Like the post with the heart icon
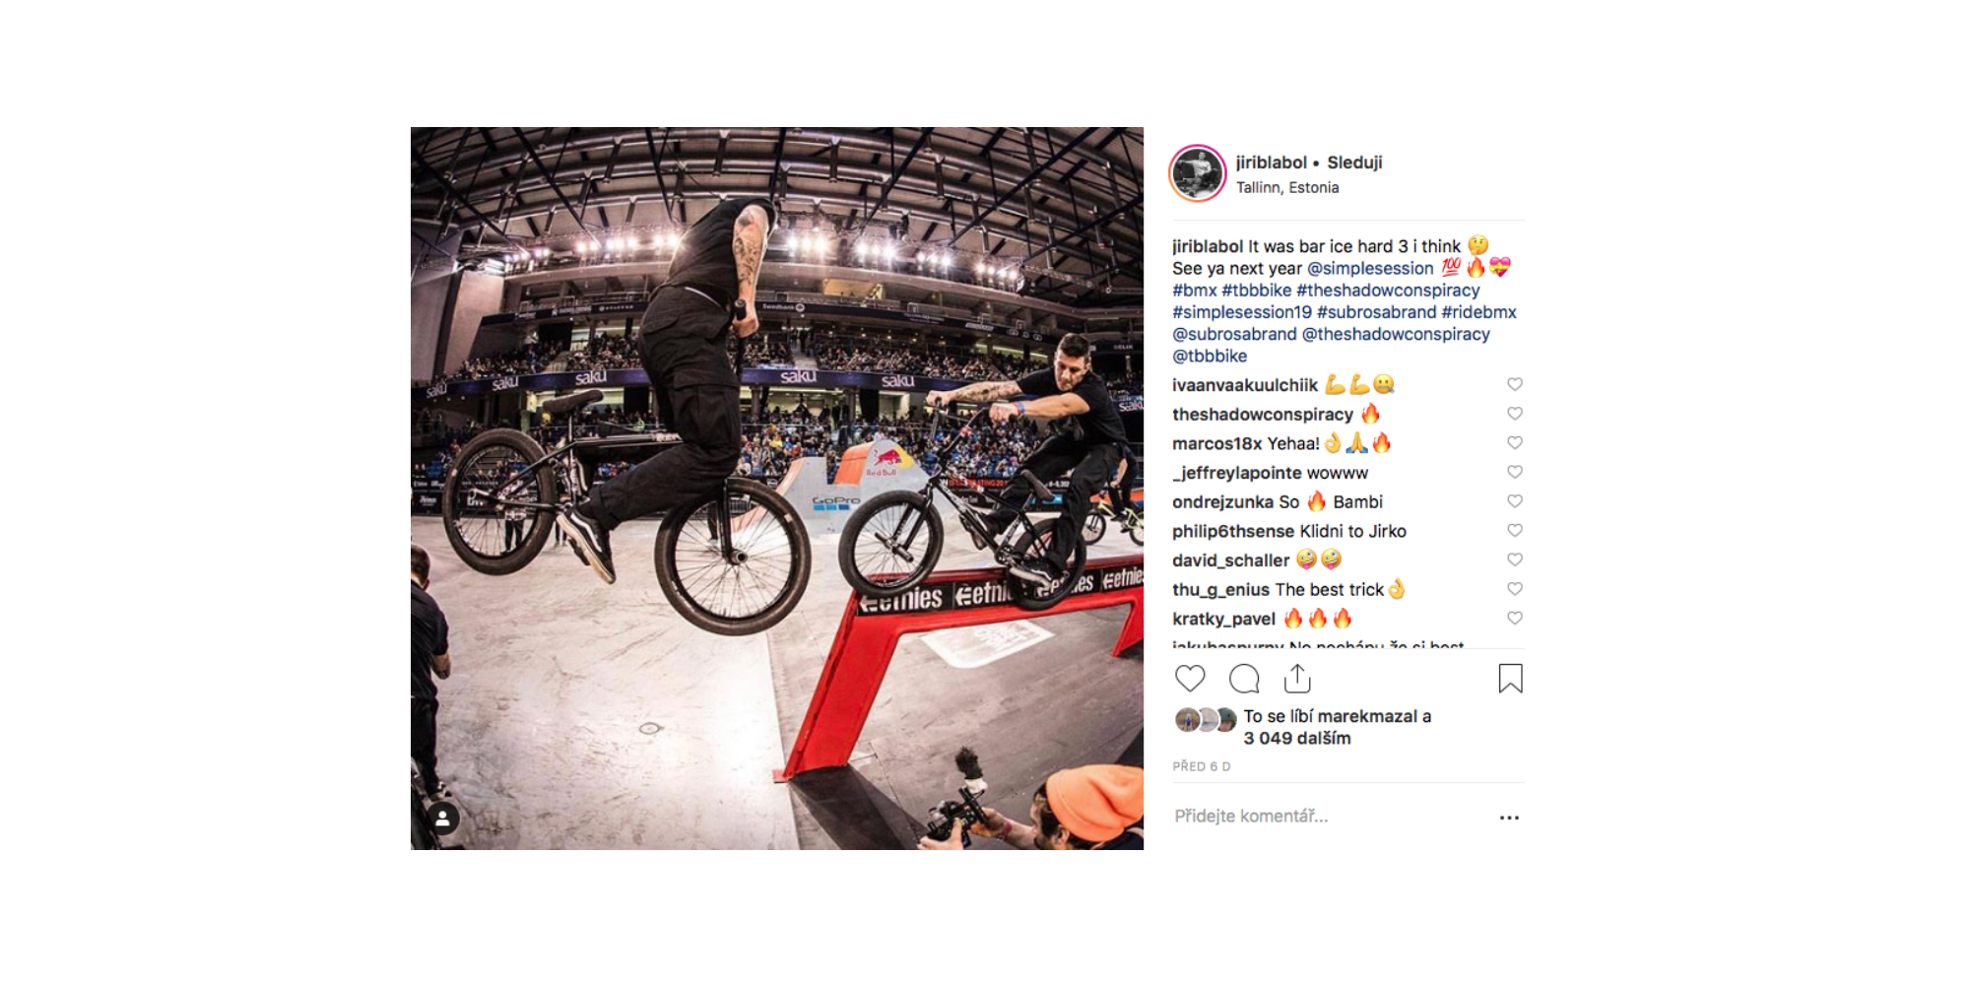Viewport: 1970px width, 985px height. tap(1190, 679)
